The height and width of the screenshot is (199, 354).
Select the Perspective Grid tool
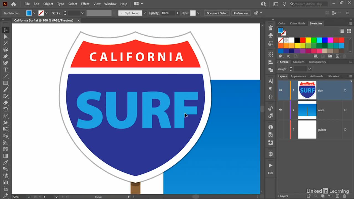(x=6, y=143)
